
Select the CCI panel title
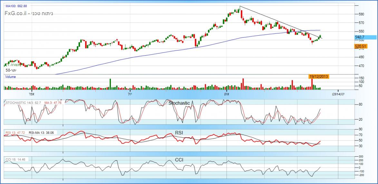[179, 159]
